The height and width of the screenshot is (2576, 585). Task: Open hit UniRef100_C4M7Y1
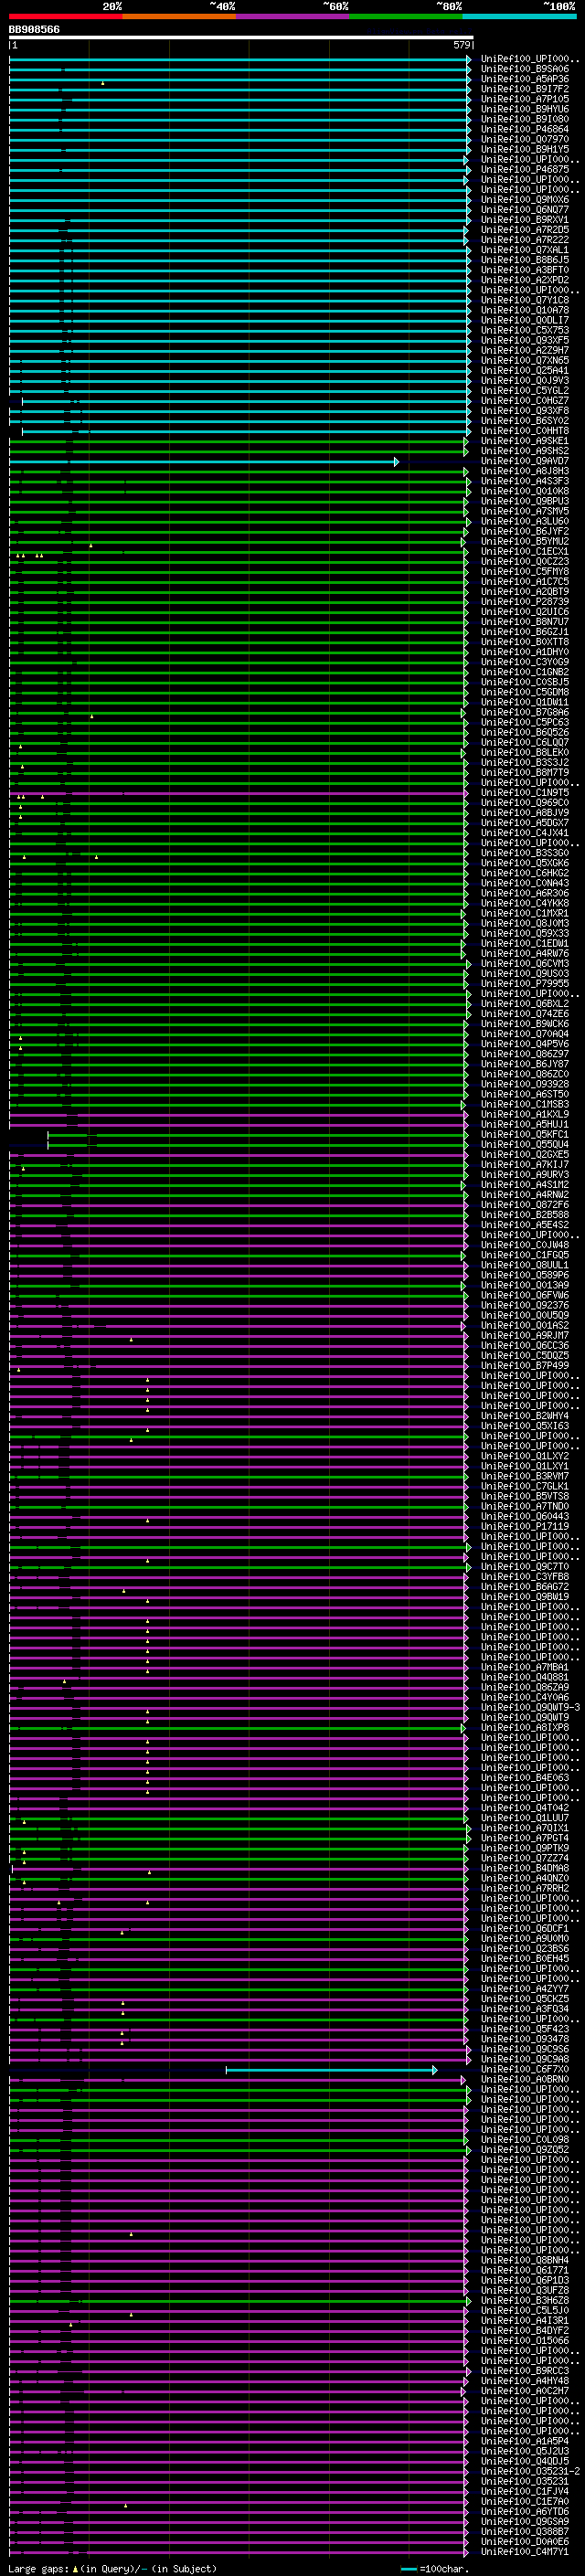(524, 2551)
